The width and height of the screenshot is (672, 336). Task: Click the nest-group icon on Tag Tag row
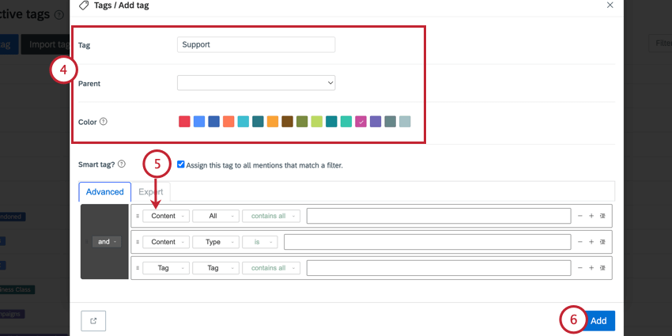602,268
